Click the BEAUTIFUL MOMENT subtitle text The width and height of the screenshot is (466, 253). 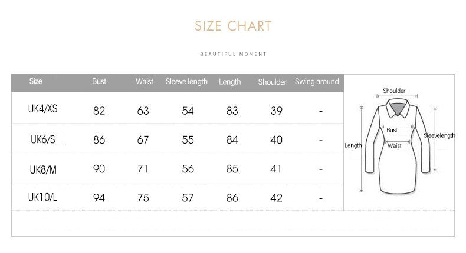(x=233, y=54)
